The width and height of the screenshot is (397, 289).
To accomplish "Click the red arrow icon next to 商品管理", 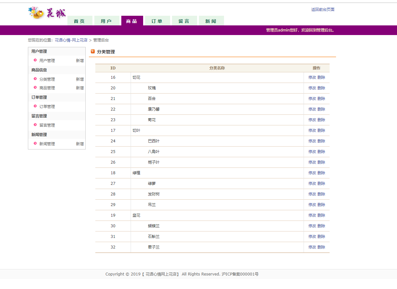I will click(x=35, y=88).
